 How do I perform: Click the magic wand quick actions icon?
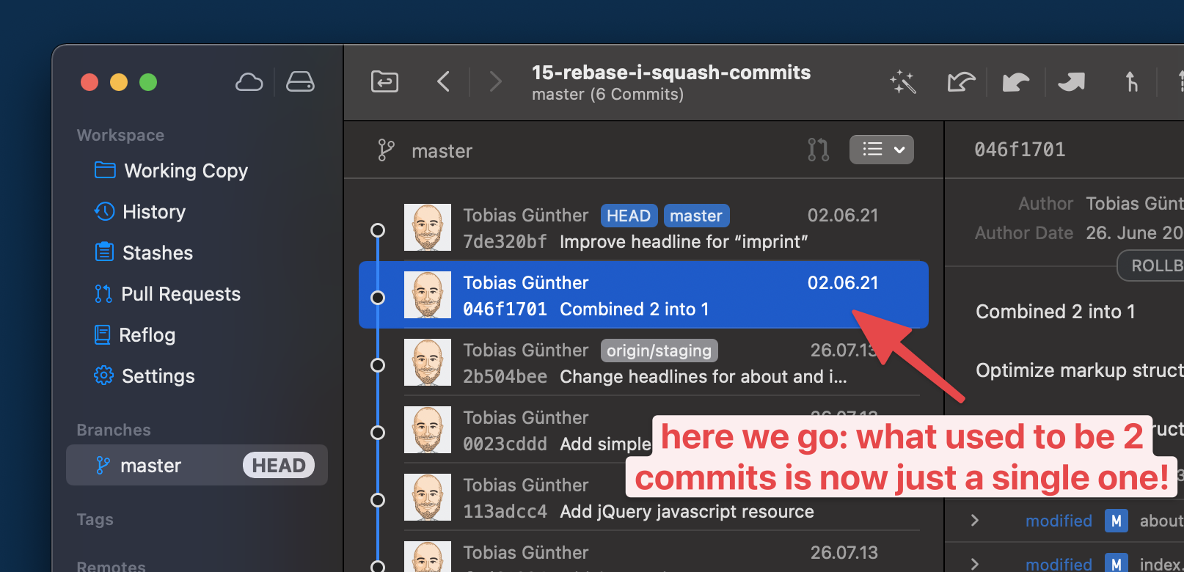[903, 82]
